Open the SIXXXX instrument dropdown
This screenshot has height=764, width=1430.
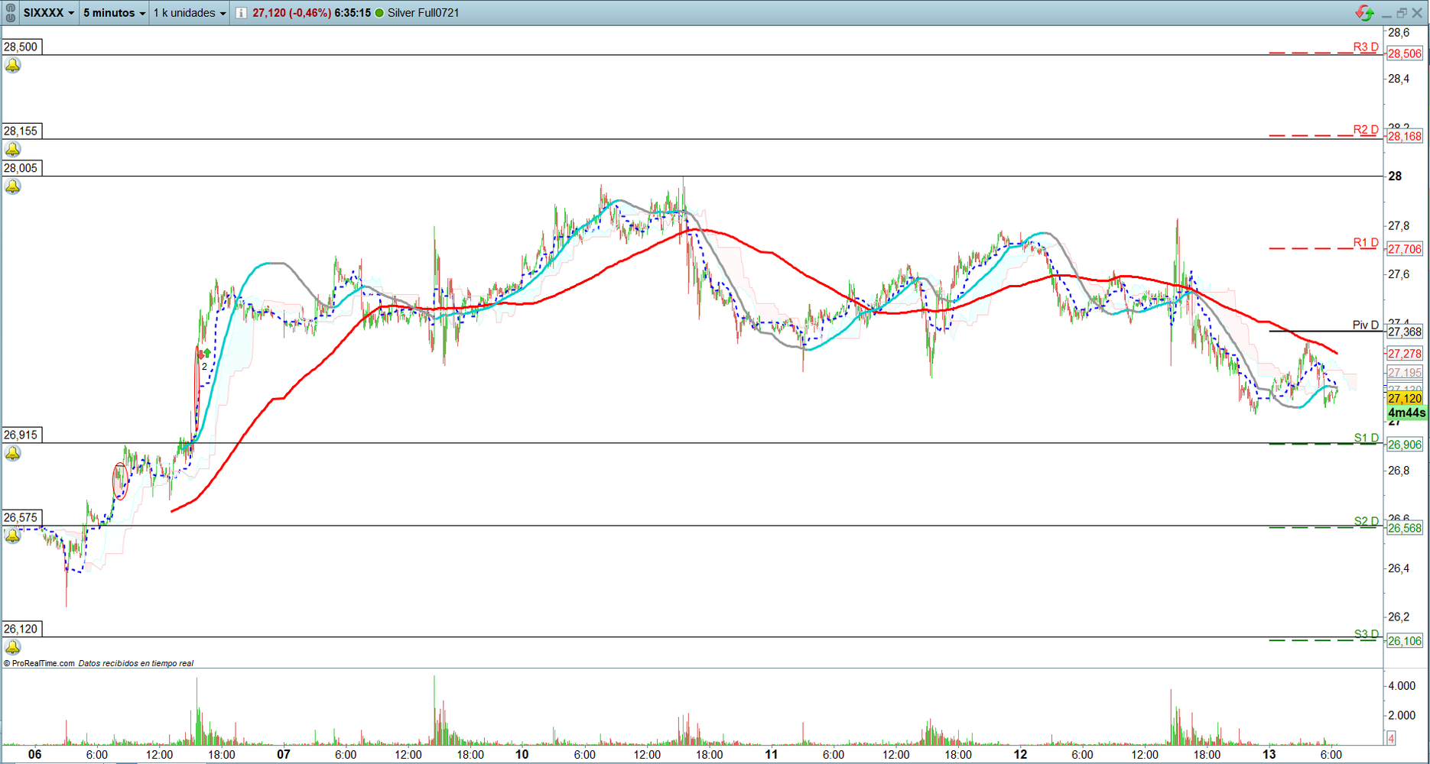49,13
